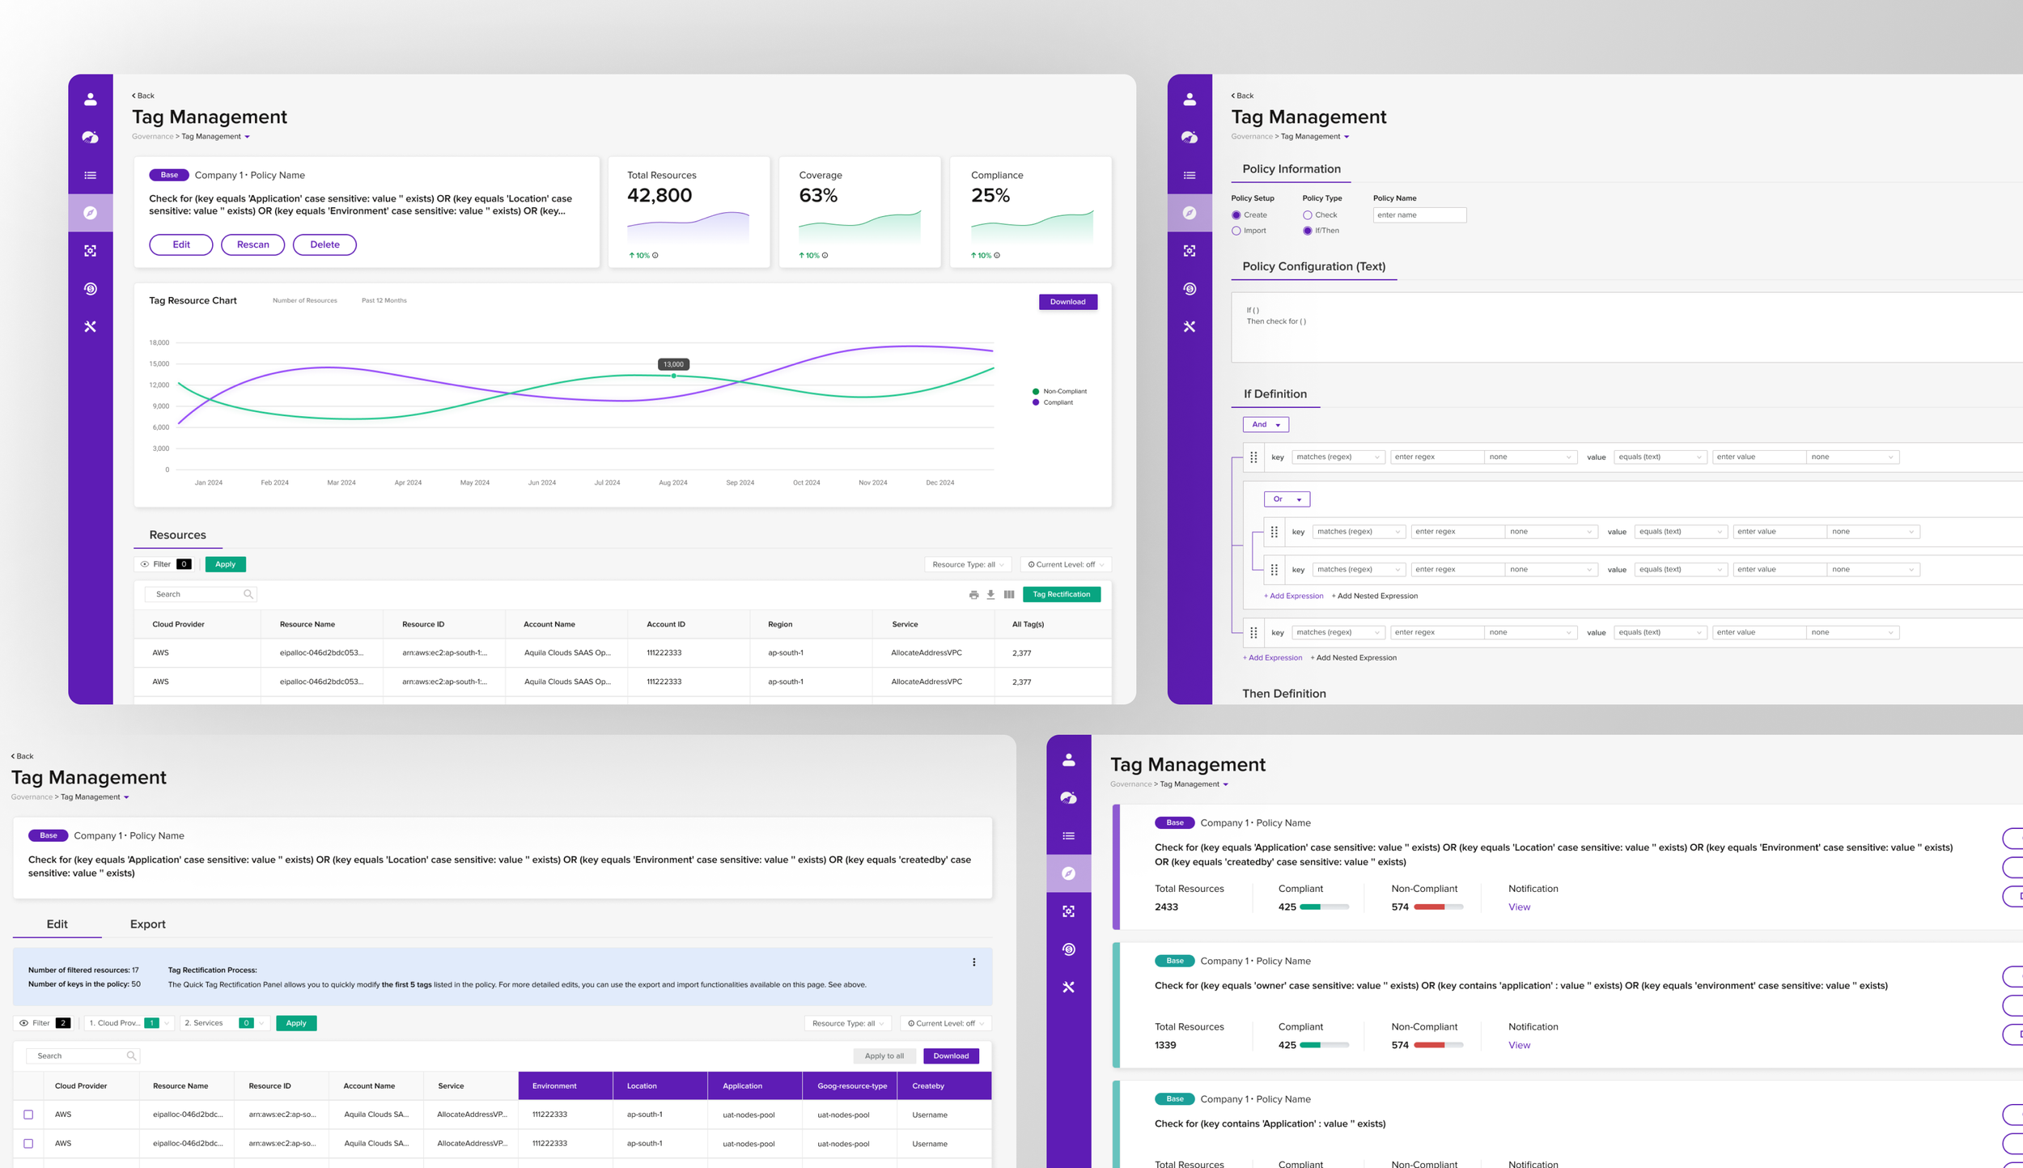Open Resource Type: all dropdown in dashboard panel

pyautogui.click(x=968, y=564)
